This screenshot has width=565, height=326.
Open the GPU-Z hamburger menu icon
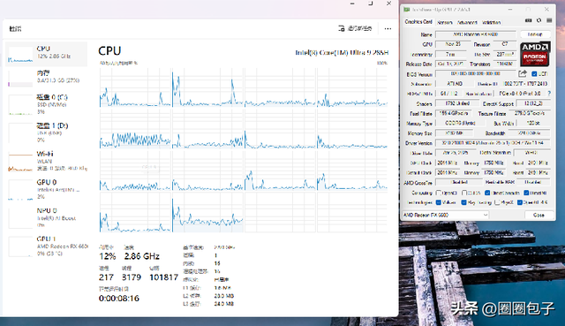tap(549, 20)
